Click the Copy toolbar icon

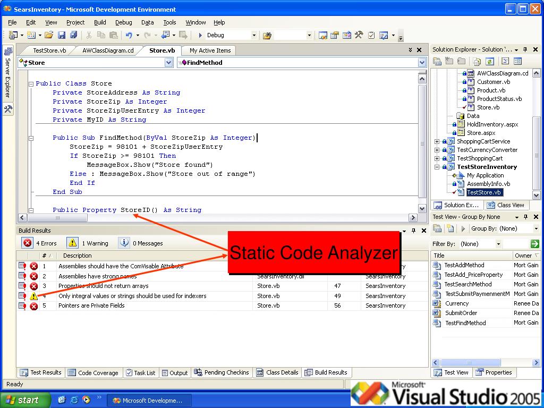pyautogui.click(x=101, y=35)
